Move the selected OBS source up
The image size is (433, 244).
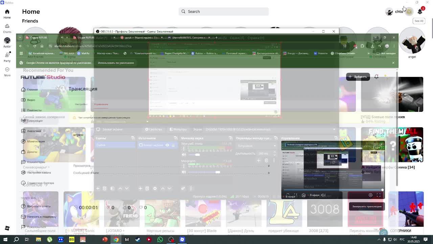click(x=162, y=188)
